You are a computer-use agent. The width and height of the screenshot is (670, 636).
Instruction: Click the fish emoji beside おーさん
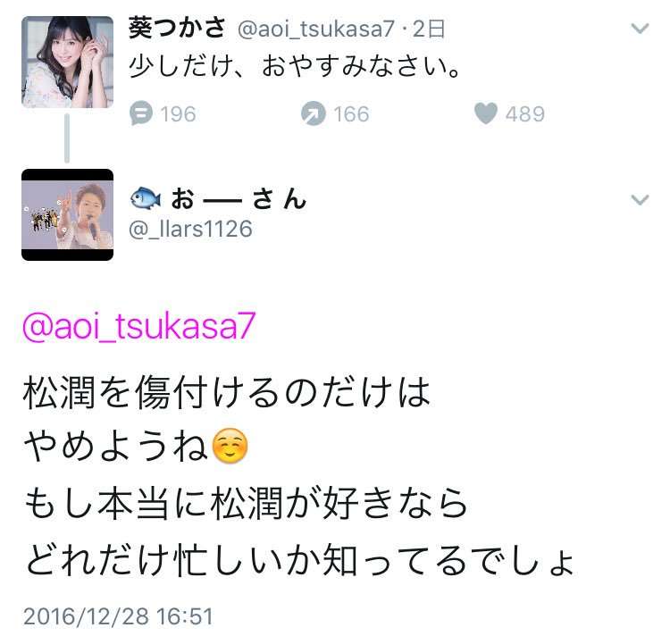tap(146, 199)
